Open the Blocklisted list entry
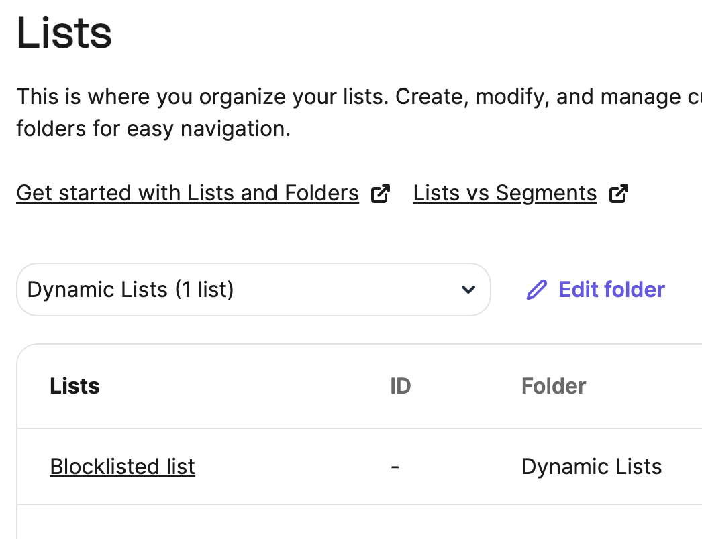The image size is (702, 539). 122,467
